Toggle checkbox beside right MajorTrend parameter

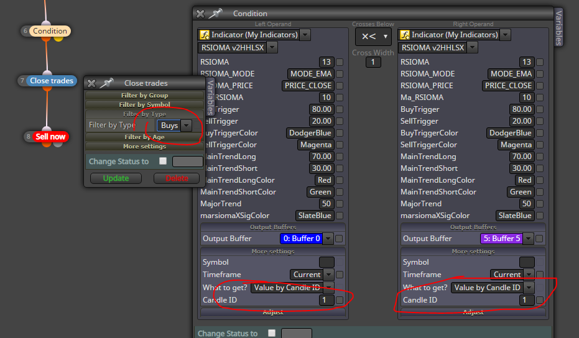pos(539,204)
